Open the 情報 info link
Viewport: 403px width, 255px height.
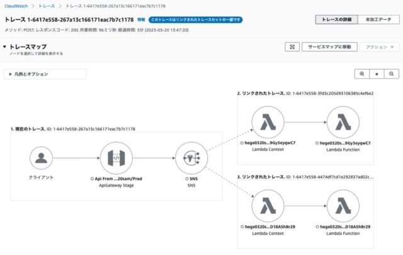pyautogui.click(x=141, y=20)
